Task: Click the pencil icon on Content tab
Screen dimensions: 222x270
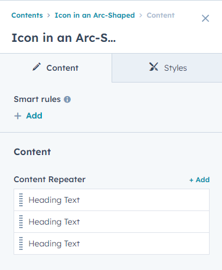Action: click(37, 67)
